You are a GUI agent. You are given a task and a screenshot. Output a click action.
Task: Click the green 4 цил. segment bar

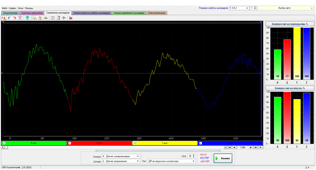34,143
